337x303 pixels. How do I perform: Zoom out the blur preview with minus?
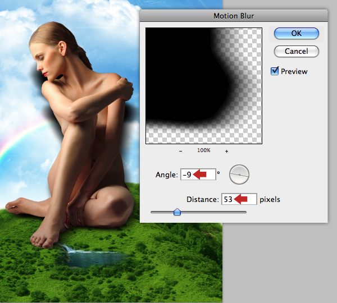click(x=180, y=151)
